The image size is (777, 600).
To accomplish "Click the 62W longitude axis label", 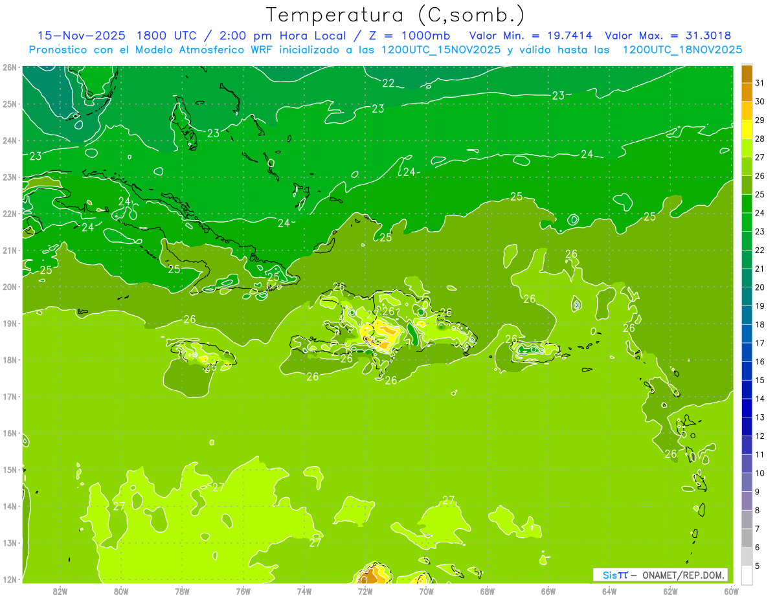I will point(670,590).
